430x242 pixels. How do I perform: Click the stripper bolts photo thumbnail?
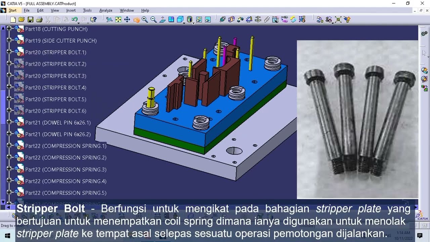click(357, 119)
